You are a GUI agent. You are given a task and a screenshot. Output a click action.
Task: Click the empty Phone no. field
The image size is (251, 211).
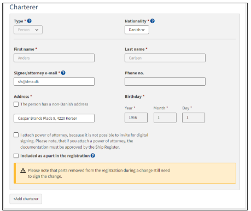click(165, 81)
